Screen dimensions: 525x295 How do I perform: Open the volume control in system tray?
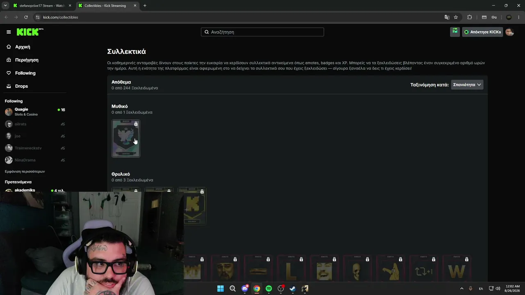pyautogui.click(x=499, y=288)
